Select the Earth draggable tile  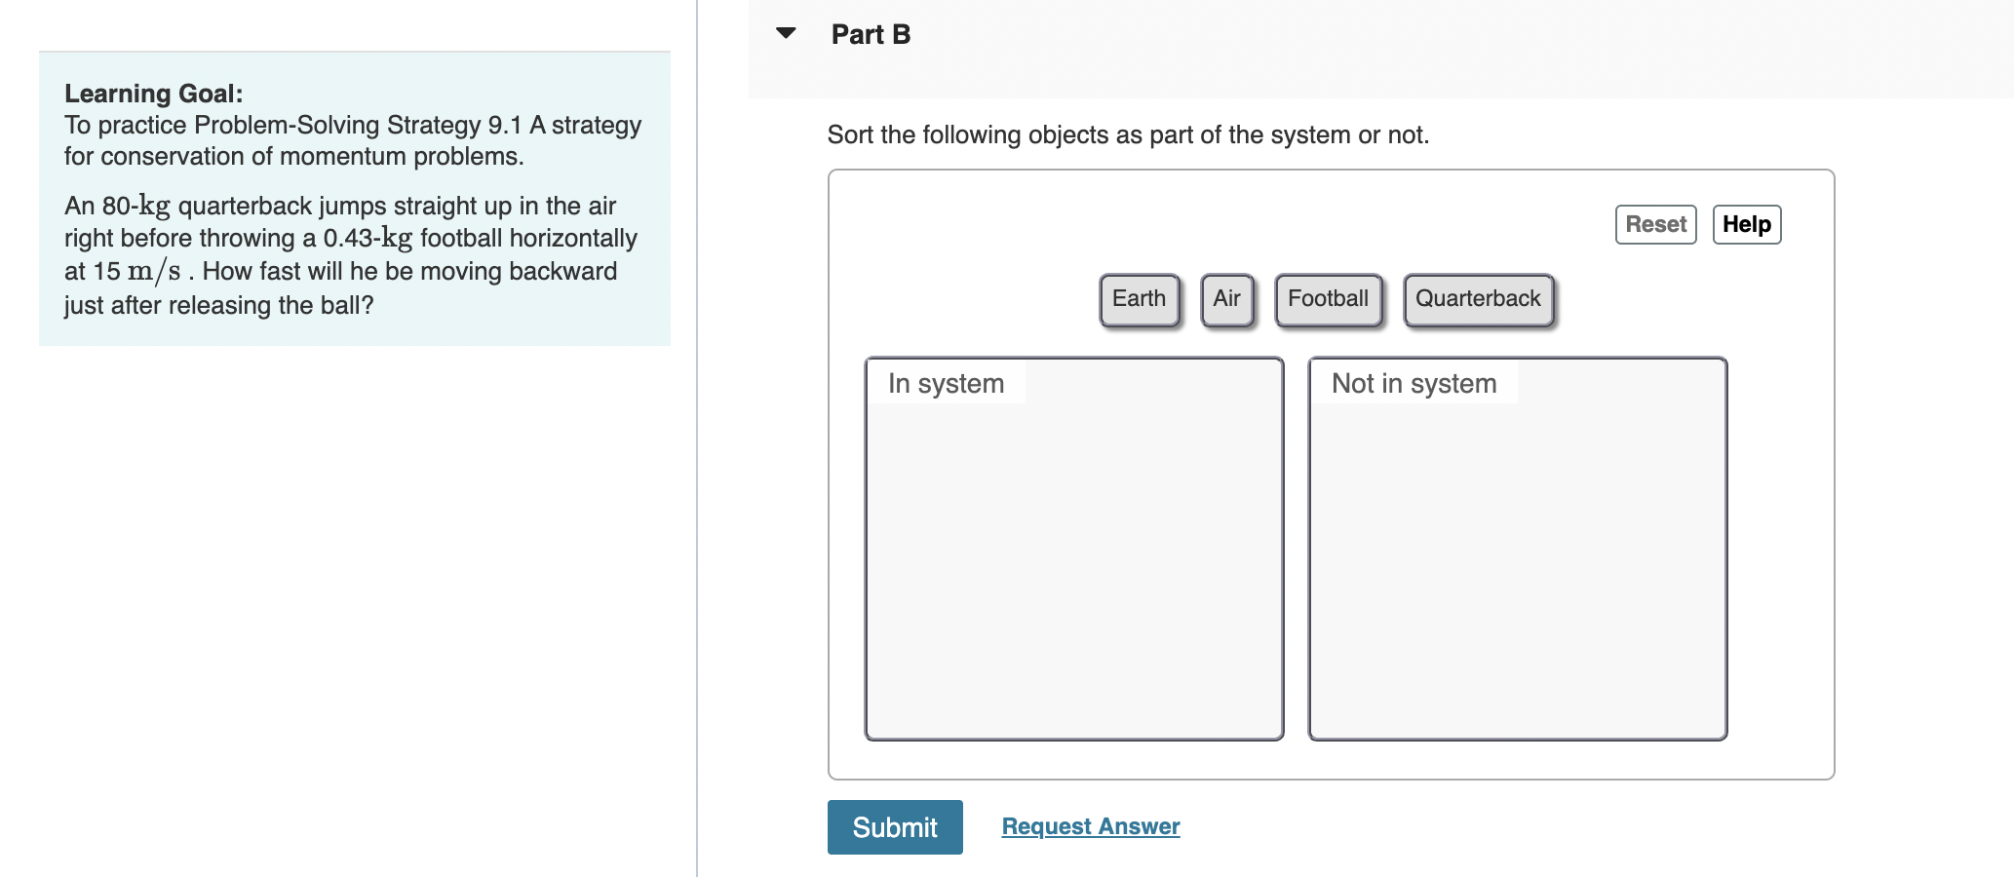(x=1139, y=298)
